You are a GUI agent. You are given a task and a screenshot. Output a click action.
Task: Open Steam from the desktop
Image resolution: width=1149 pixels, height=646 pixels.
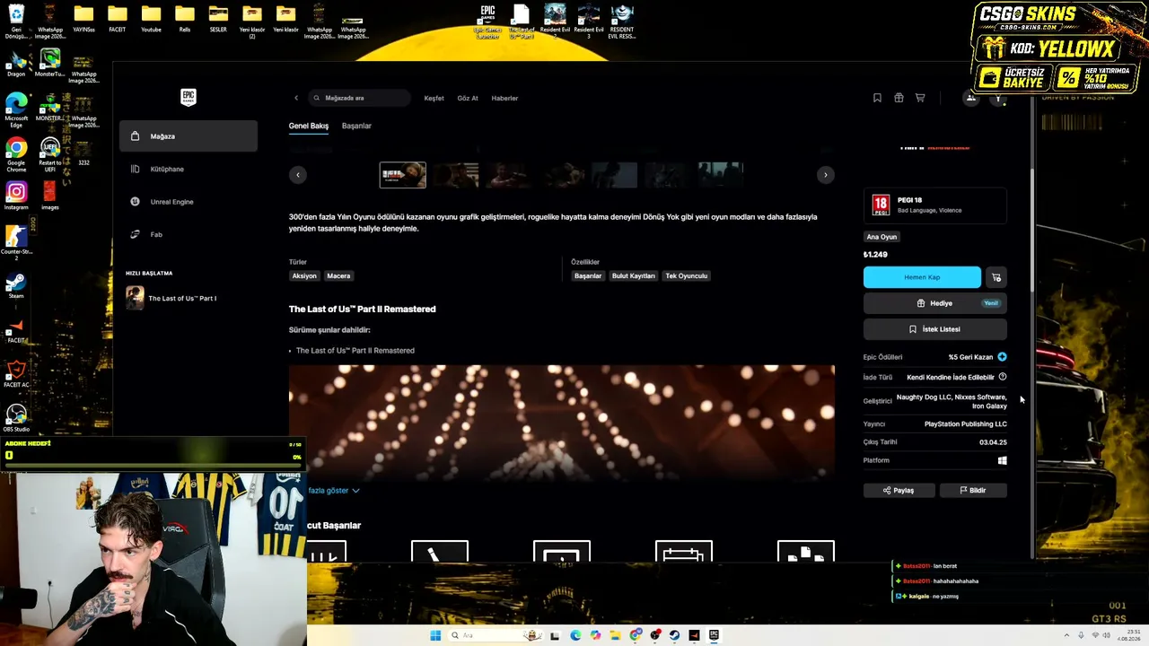click(16, 285)
